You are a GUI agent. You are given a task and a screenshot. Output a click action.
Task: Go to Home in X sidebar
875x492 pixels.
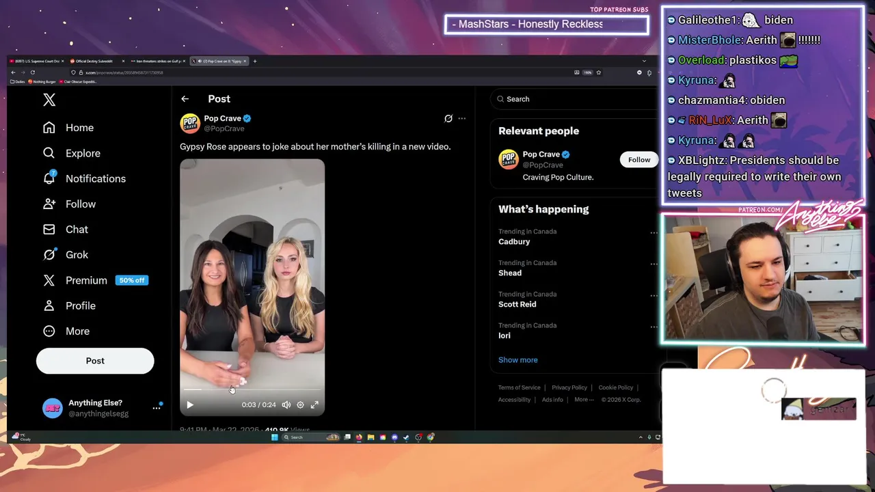[x=68, y=128]
